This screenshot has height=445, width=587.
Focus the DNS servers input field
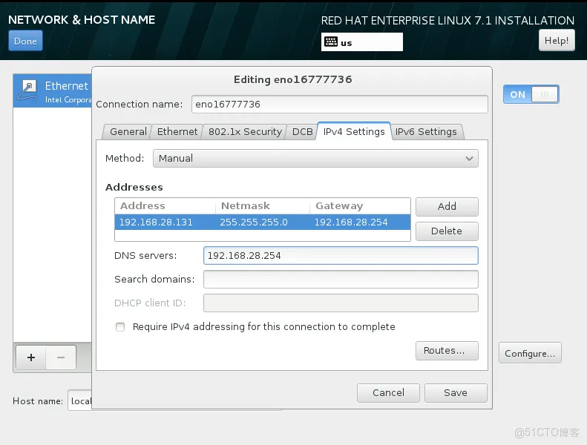point(341,256)
